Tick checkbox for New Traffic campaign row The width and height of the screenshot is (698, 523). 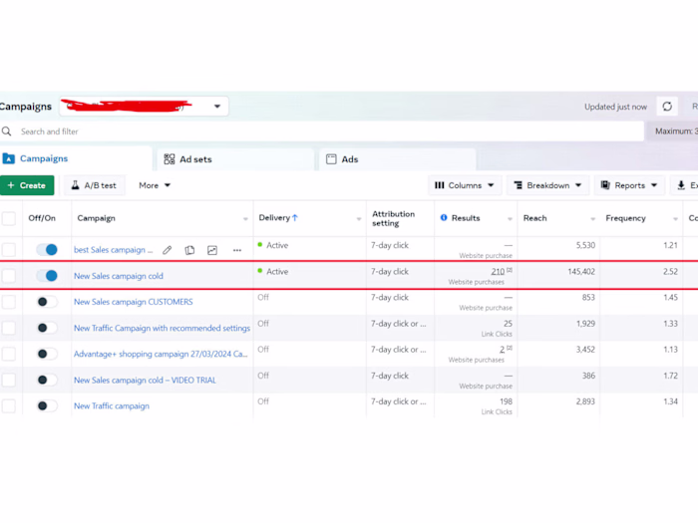[8, 405]
